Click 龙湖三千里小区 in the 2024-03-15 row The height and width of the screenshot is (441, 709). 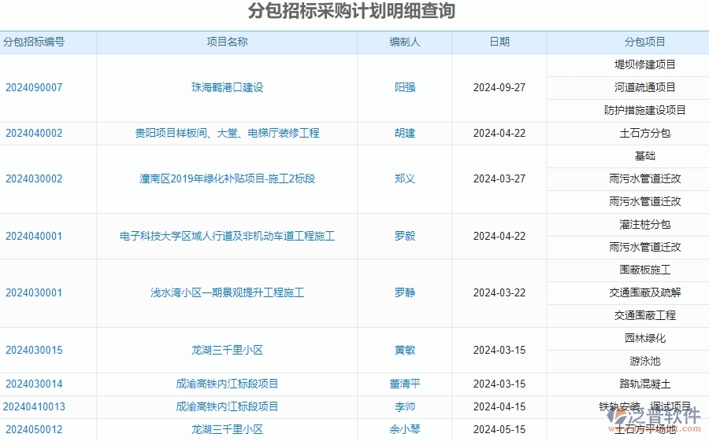coord(227,350)
